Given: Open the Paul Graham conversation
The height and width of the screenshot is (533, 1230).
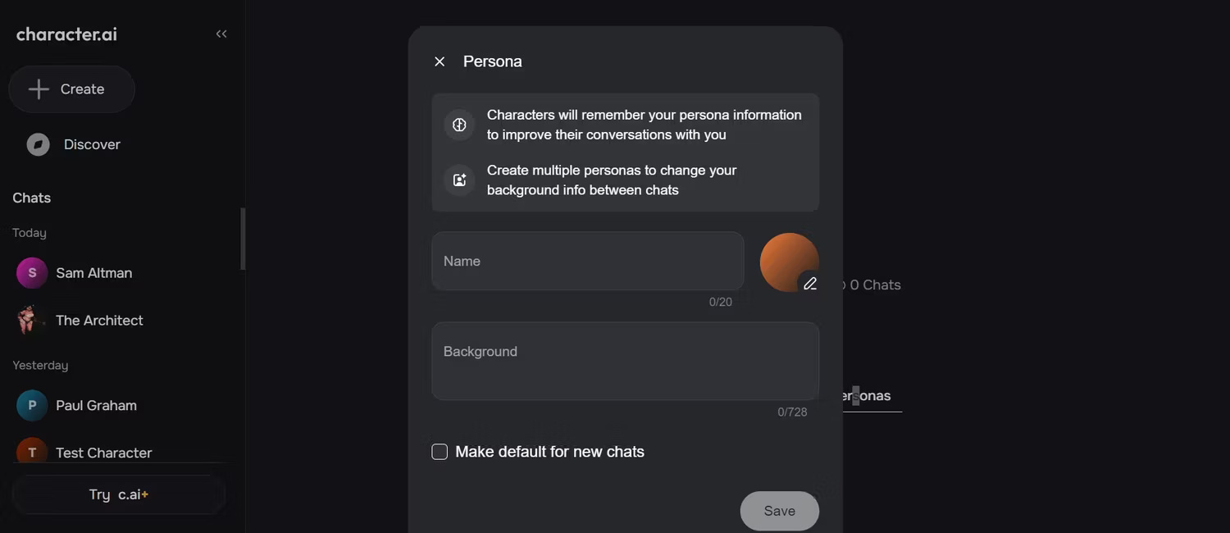Looking at the screenshot, I should 96,404.
